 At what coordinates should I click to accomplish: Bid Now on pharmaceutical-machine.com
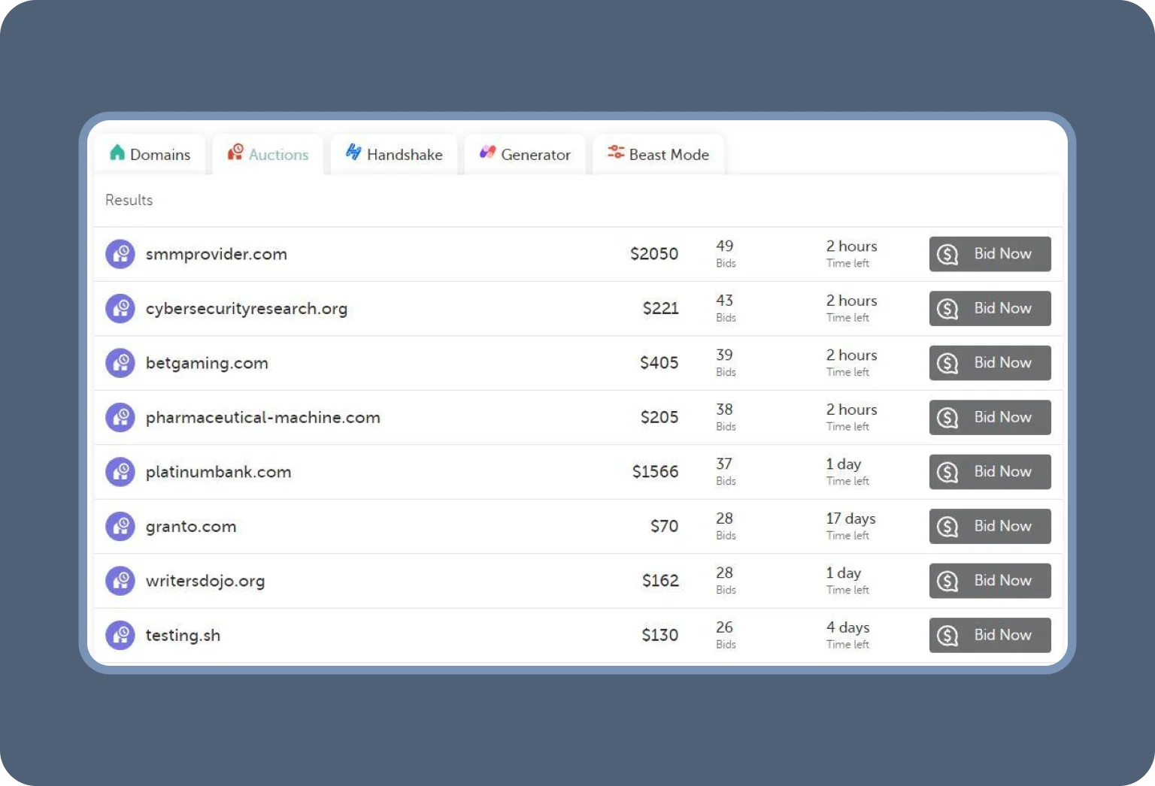point(990,417)
